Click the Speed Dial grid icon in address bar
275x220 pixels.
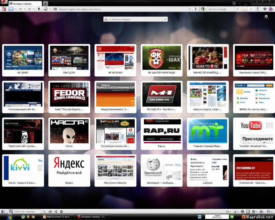[x=55, y=9]
